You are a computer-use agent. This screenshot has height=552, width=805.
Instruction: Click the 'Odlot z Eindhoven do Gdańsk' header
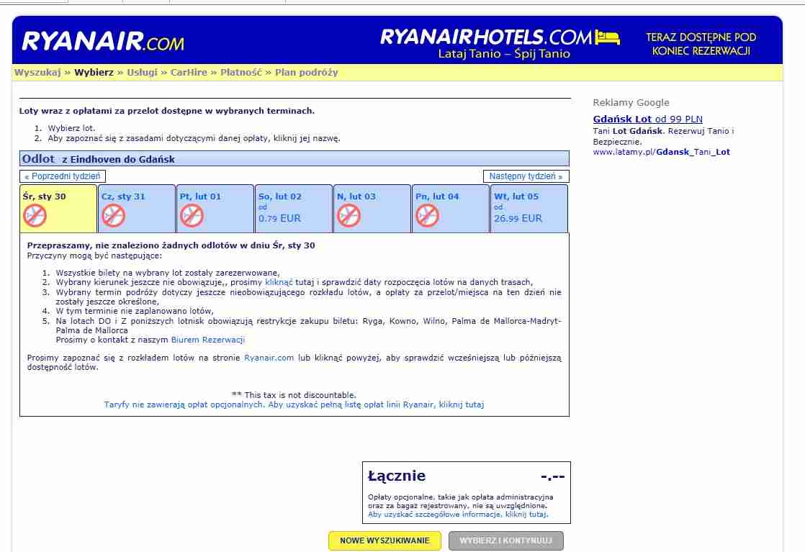pos(294,158)
